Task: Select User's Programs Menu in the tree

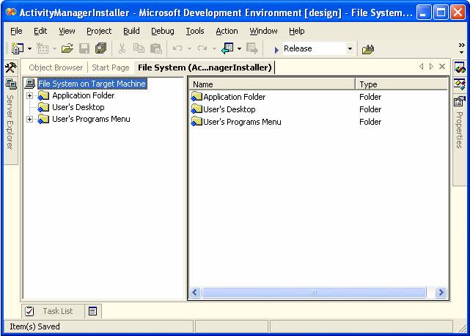Action: (91, 119)
